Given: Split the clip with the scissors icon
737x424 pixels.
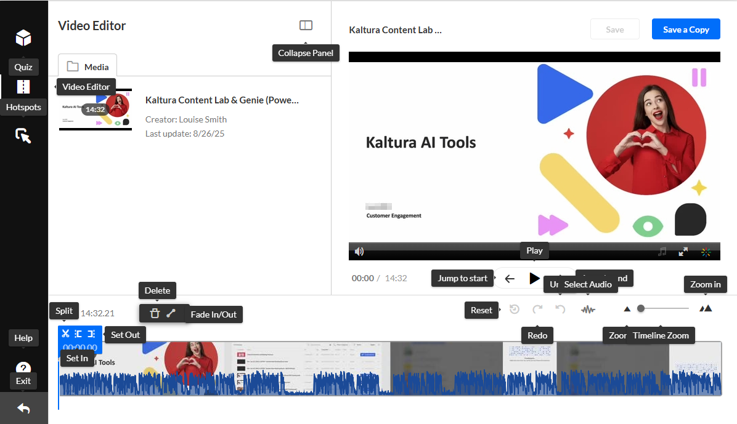Looking at the screenshot, I should tap(65, 334).
